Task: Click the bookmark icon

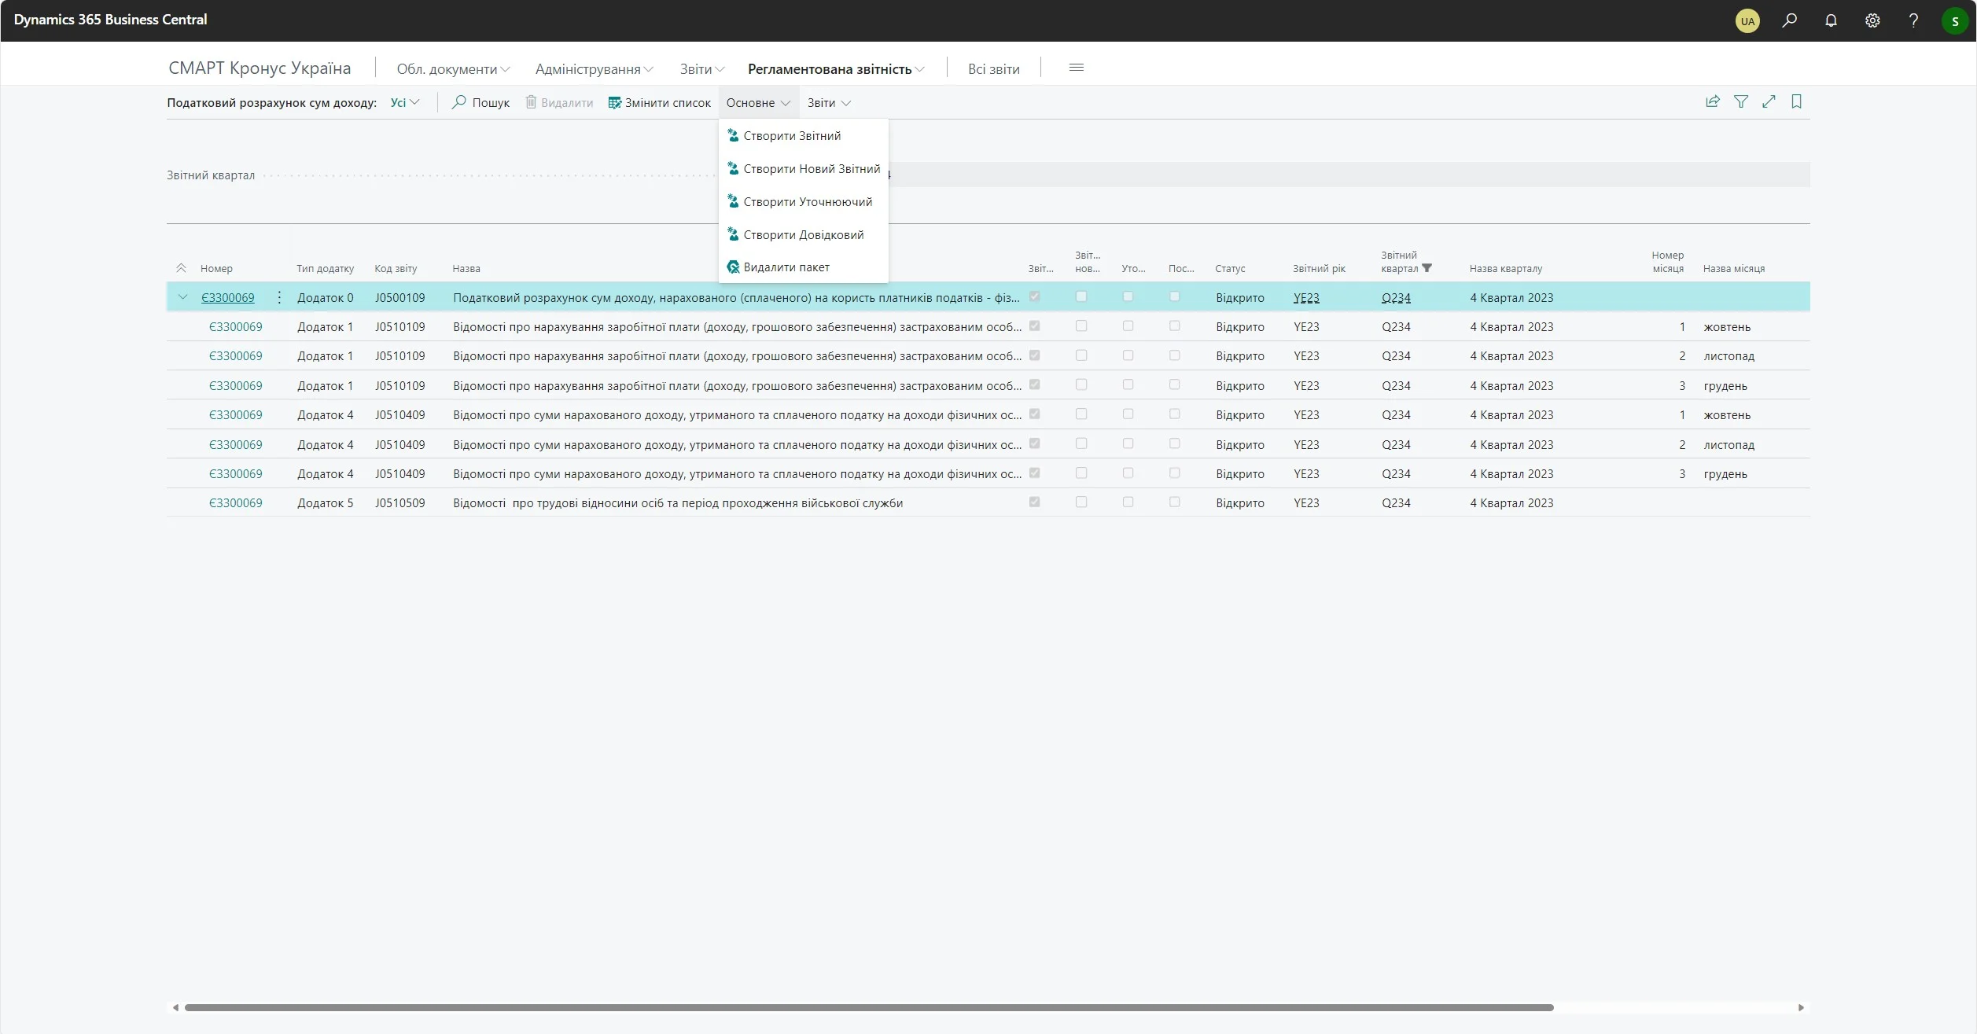Action: (x=1796, y=101)
